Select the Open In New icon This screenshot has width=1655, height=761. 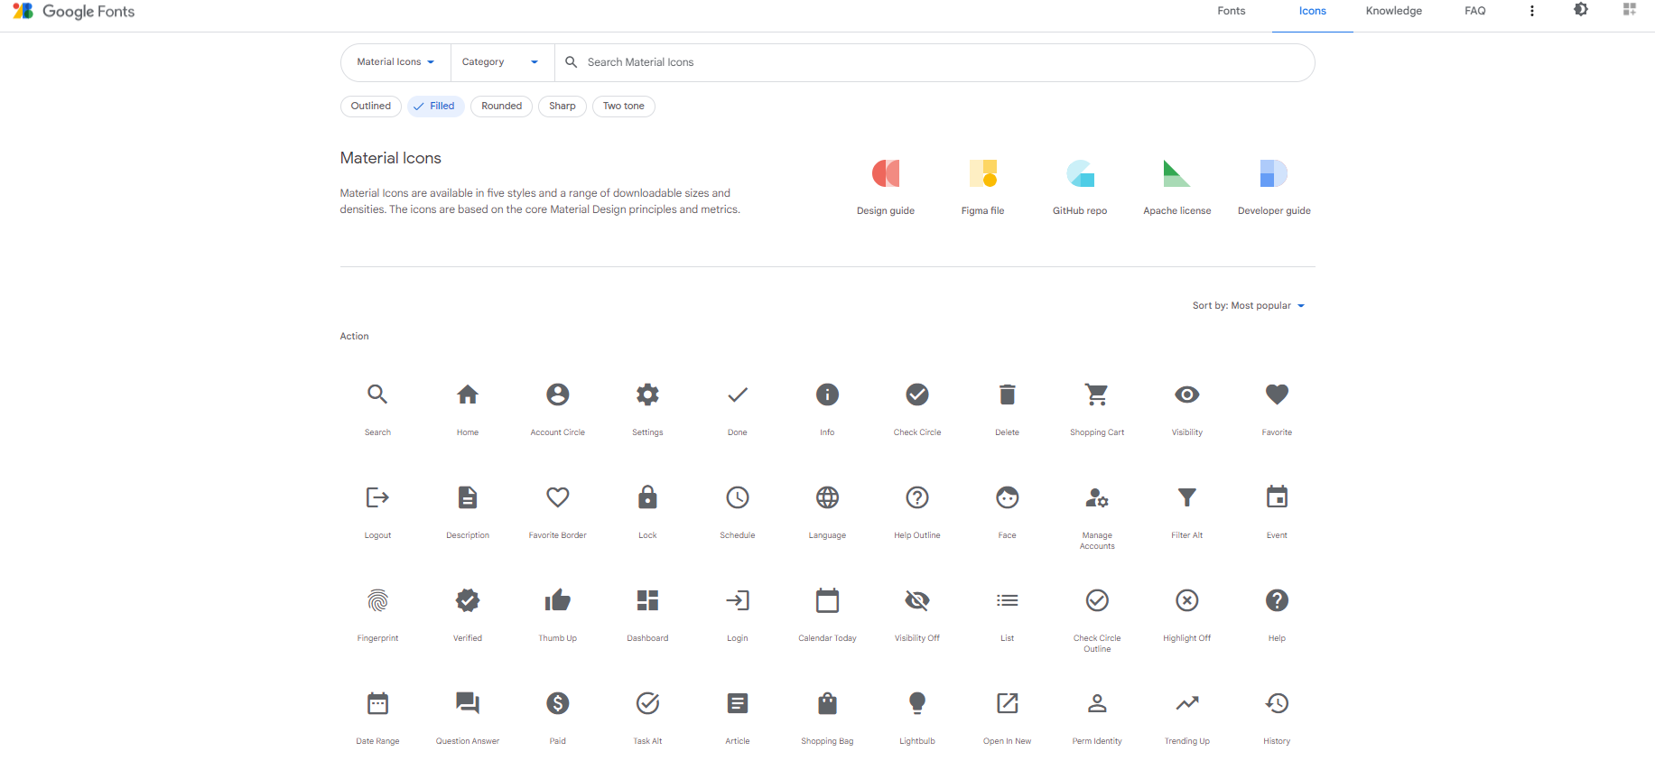click(1008, 703)
